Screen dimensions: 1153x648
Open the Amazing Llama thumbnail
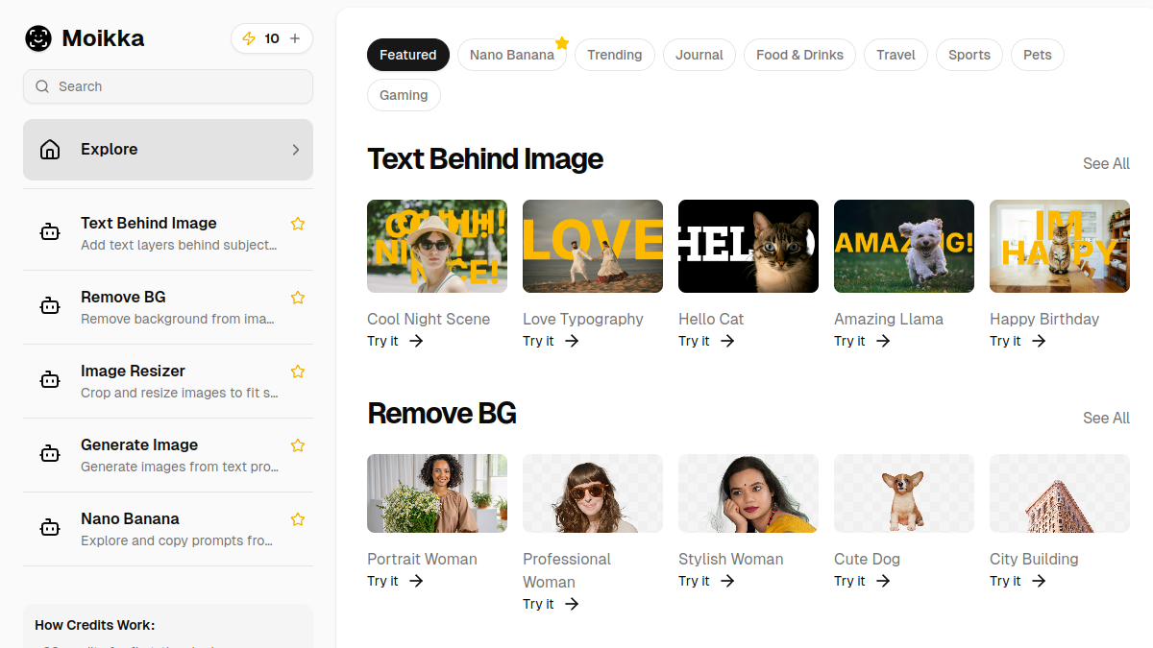tap(904, 246)
